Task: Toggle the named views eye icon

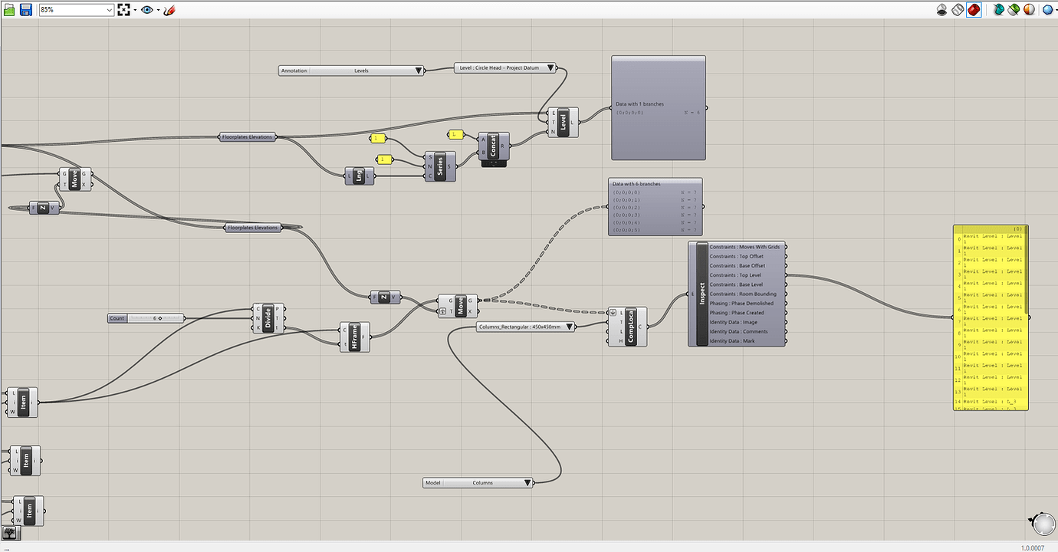Action: [x=147, y=10]
